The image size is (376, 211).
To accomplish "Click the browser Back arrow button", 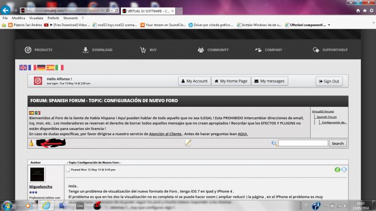I will (x=6, y=10).
